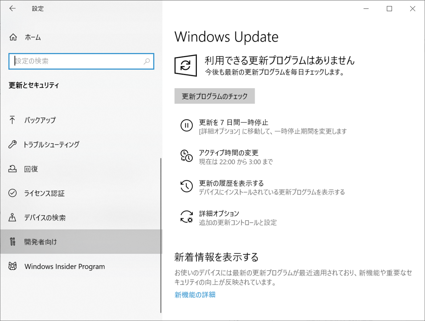The width and height of the screenshot is (425, 321).
Task: Select 回復 in the sidebar
Action: (x=81, y=169)
